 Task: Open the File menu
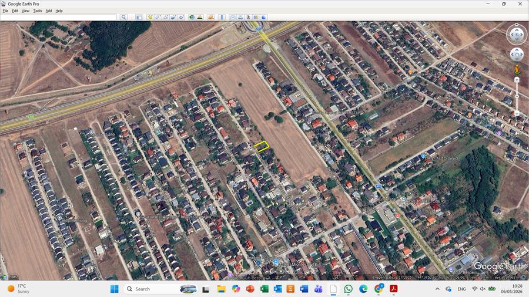5,11
